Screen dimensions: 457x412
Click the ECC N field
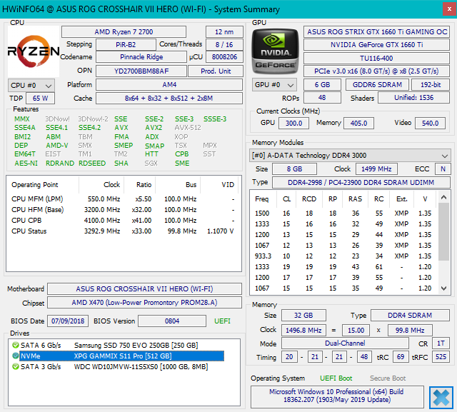[x=443, y=169]
